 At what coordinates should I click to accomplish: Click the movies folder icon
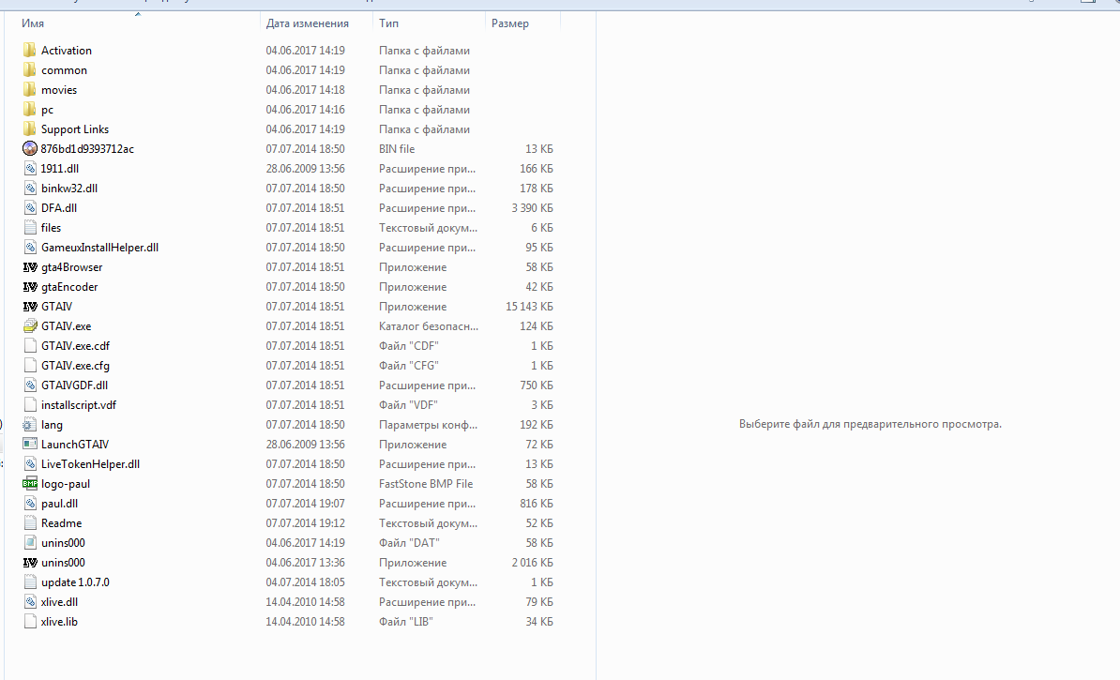click(x=30, y=90)
